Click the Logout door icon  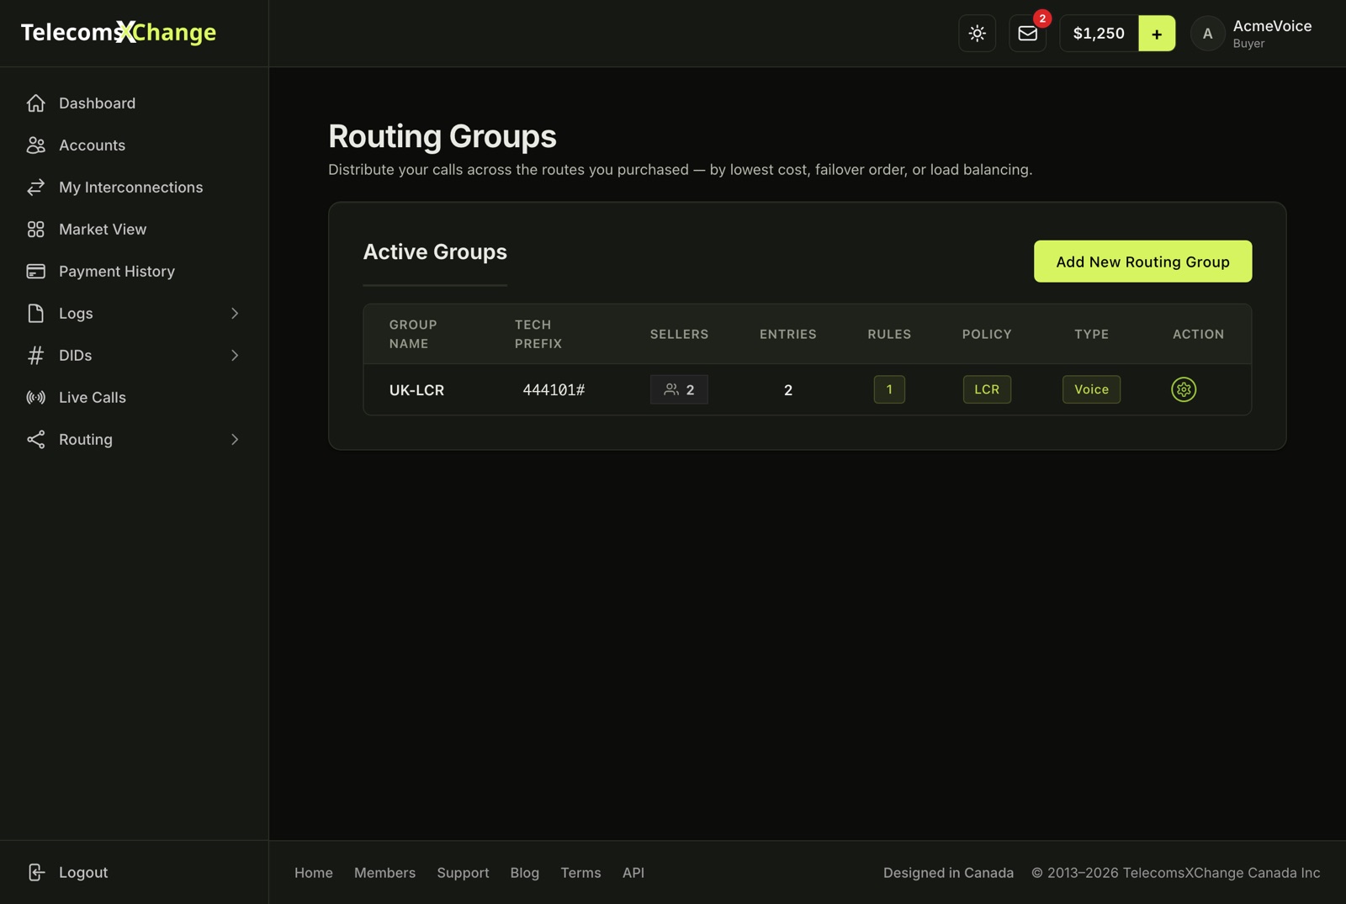(x=35, y=872)
